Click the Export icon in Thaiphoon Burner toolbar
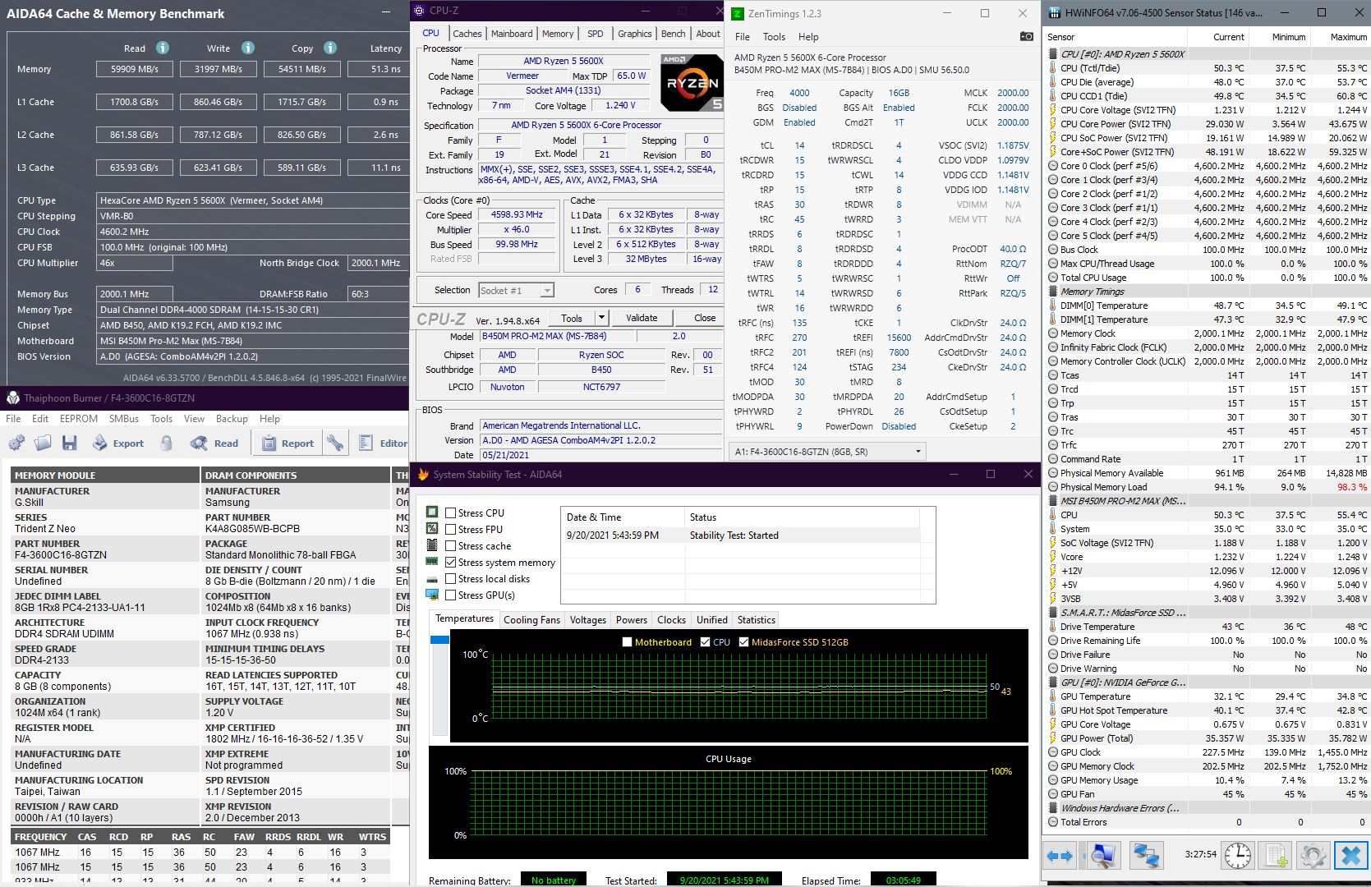 tap(99, 443)
